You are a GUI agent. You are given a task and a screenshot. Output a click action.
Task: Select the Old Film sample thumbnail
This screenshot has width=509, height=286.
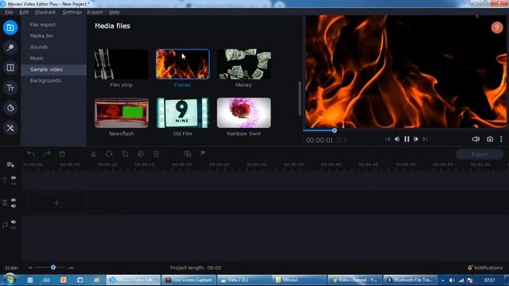pyautogui.click(x=182, y=113)
